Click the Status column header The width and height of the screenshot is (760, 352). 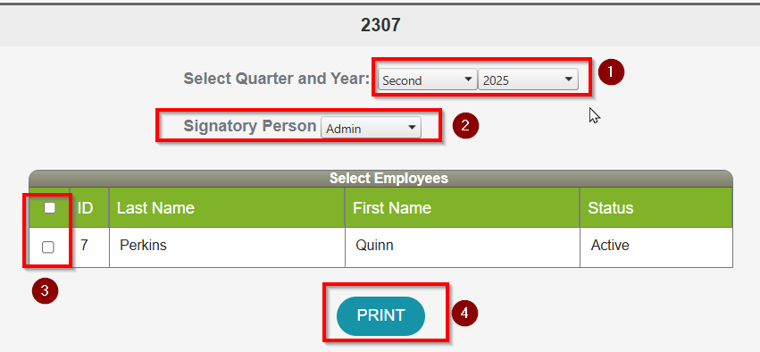point(656,207)
